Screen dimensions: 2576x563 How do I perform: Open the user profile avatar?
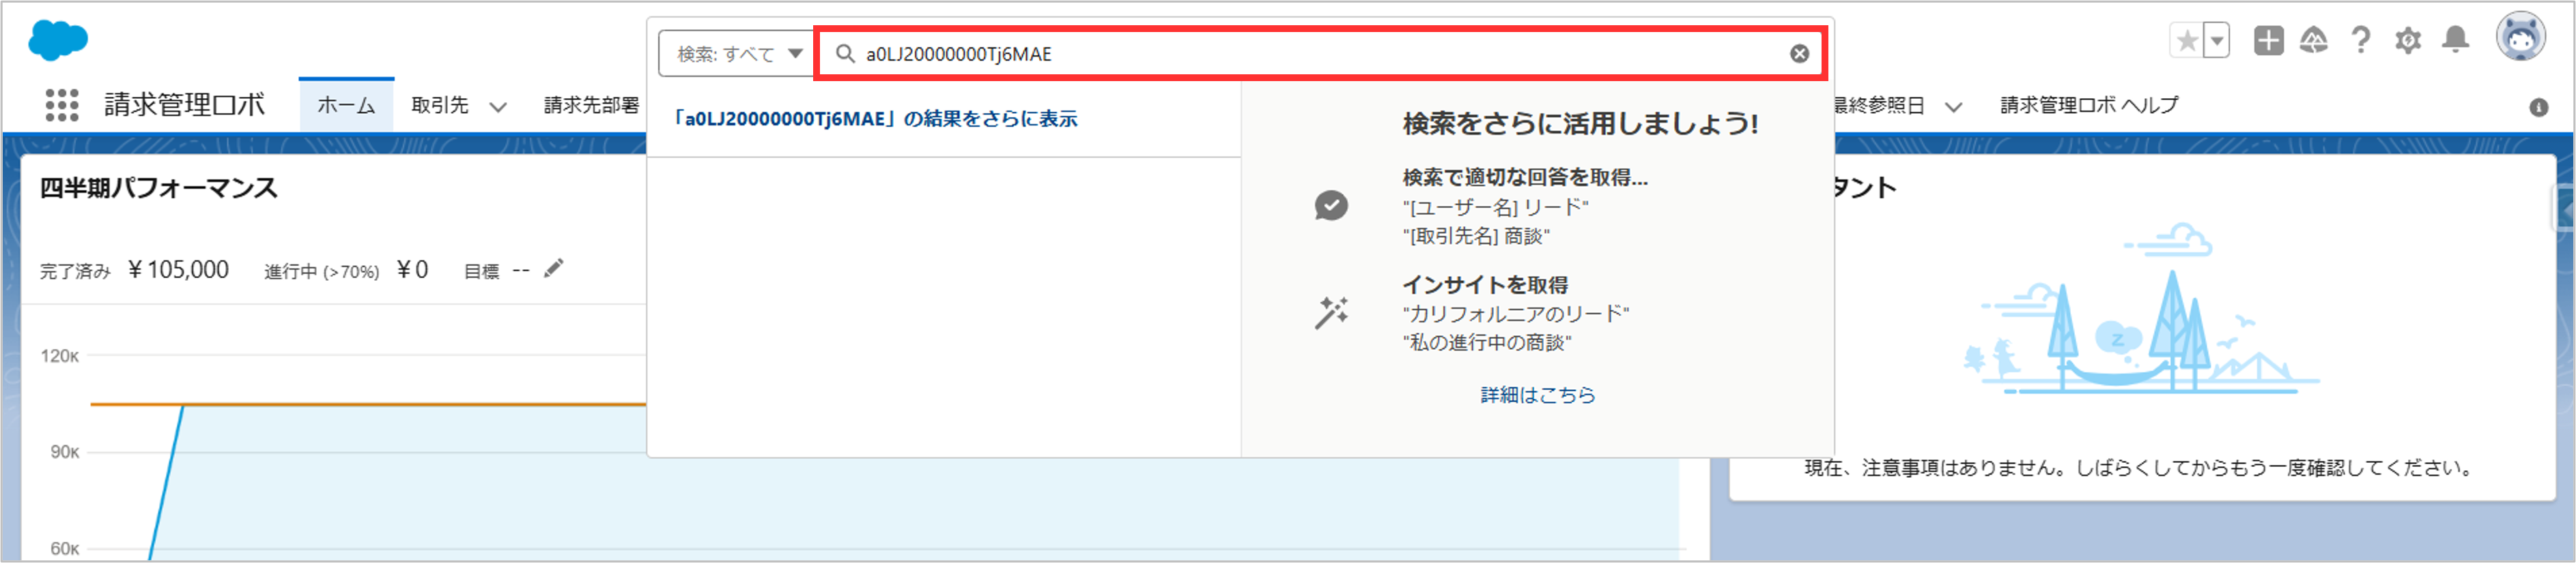coord(2520,39)
